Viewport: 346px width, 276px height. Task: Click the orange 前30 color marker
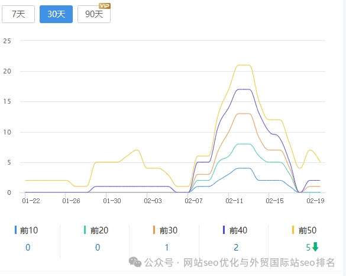click(x=154, y=230)
